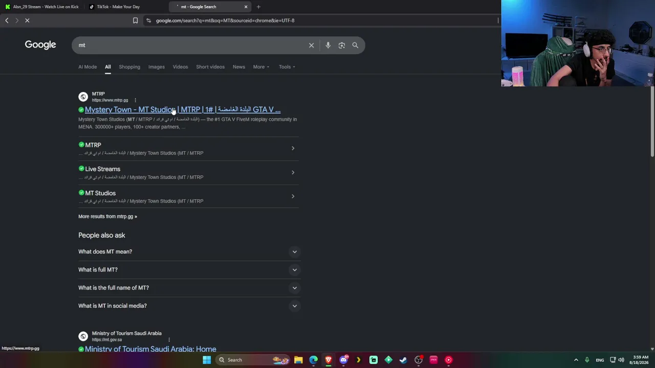This screenshot has height=368, width=655.
Task: Open the three-dot menu for Ministry of Tourism result
Action: [169, 340]
